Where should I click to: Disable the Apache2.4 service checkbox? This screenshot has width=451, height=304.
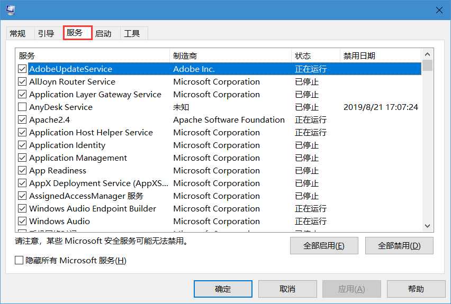pyautogui.click(x=22, y=119)
